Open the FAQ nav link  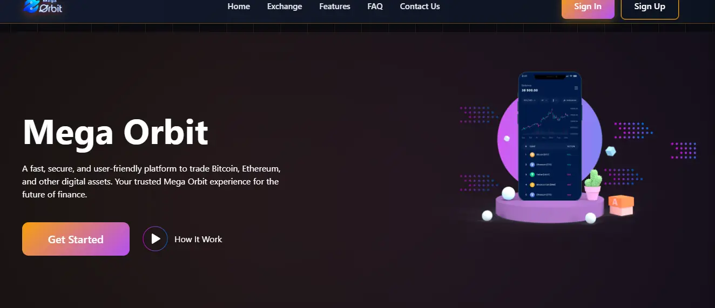tap(375, 6)
